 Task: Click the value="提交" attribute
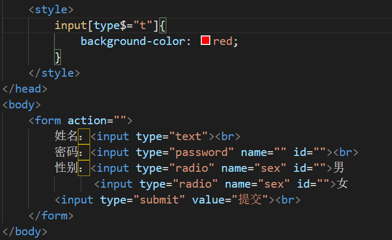pyautogui.click(x=230, y=200)
